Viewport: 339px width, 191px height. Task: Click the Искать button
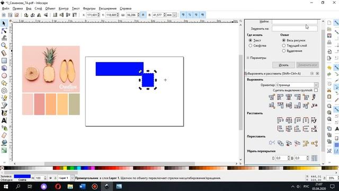tap(283, 65)
